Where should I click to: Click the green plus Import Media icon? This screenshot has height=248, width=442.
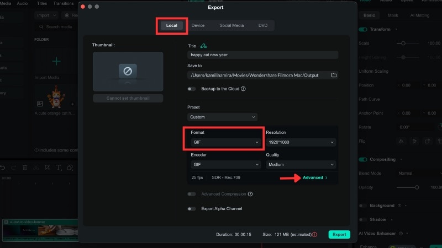[x=56, y=61]
